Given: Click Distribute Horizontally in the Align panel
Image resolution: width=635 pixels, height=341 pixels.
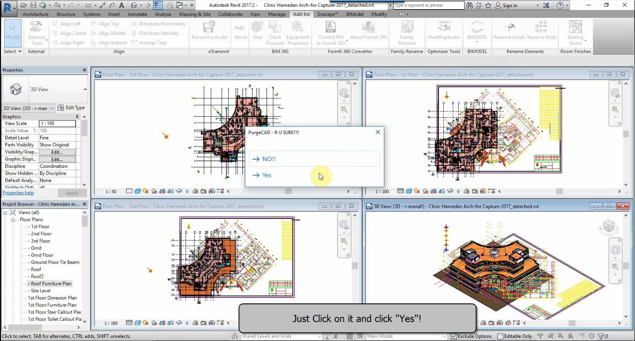Looking at the screenshot, I should click(158, 24).
